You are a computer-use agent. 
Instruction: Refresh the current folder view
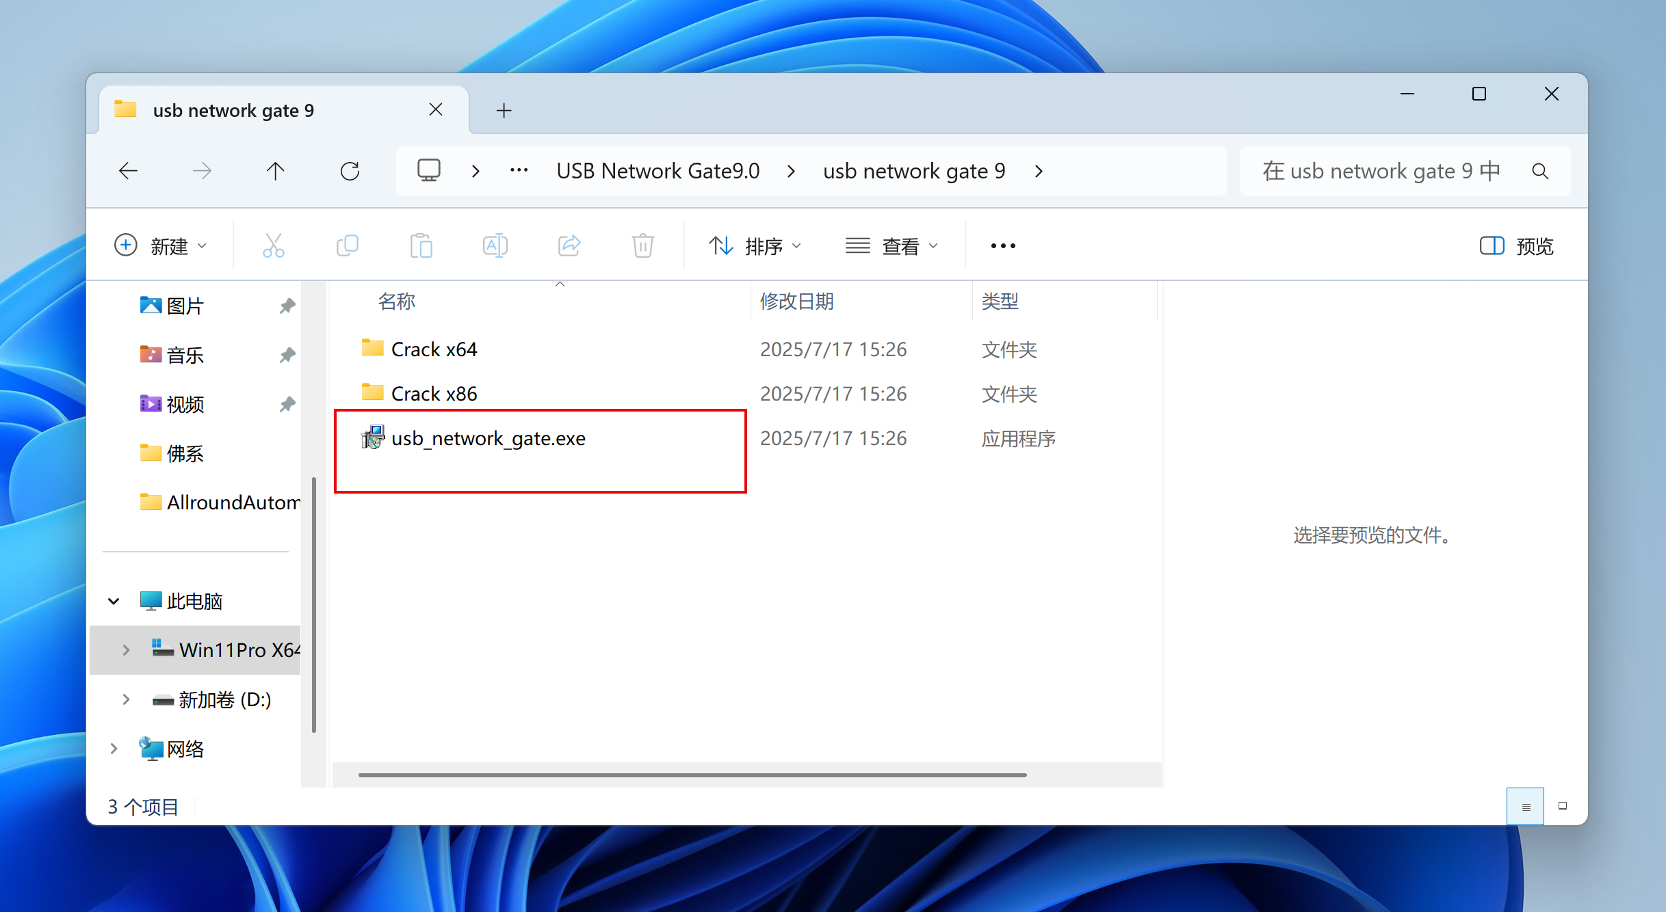(x=350, y=171)
